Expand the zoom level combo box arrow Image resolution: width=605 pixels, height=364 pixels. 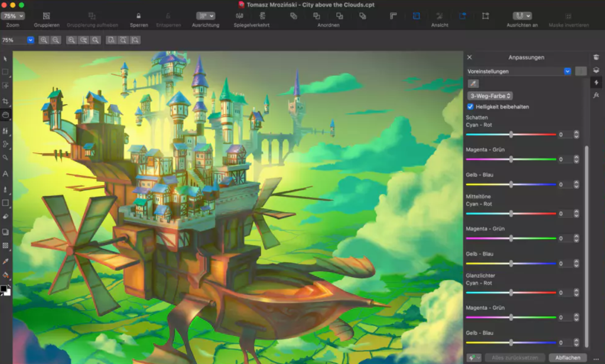[31, 40]
